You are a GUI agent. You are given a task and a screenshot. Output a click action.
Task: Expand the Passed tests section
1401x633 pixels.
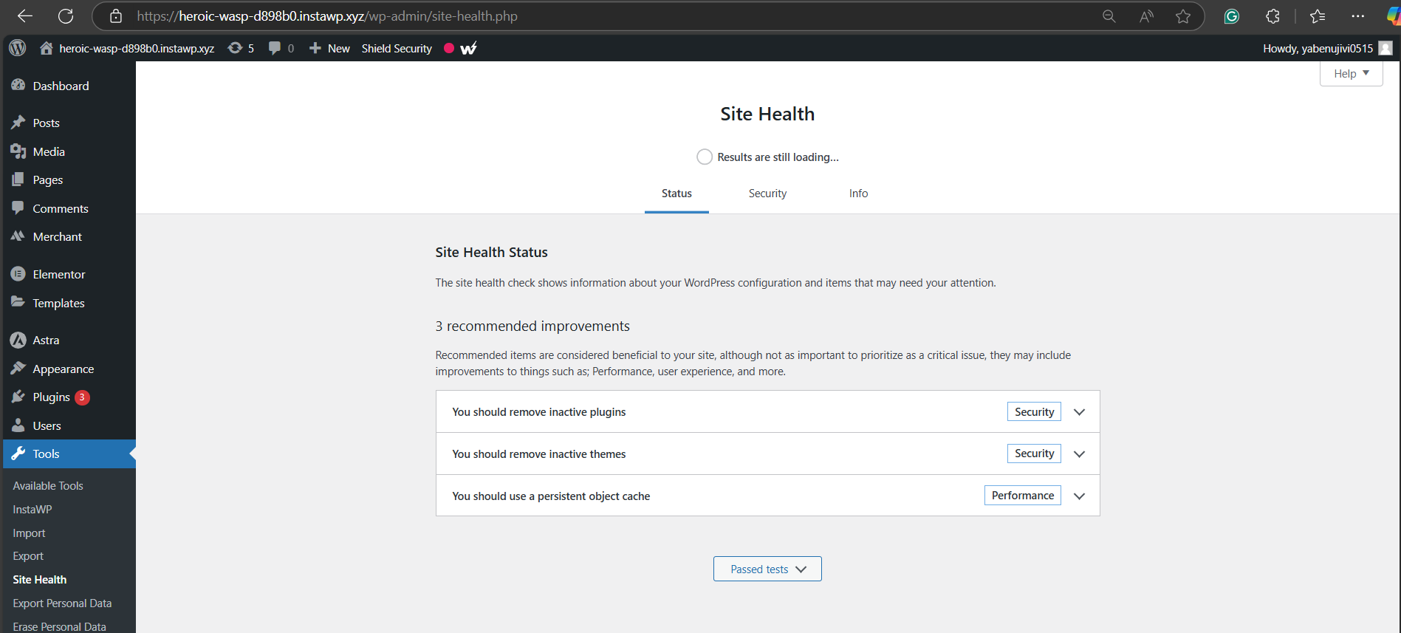coord(767,569)
